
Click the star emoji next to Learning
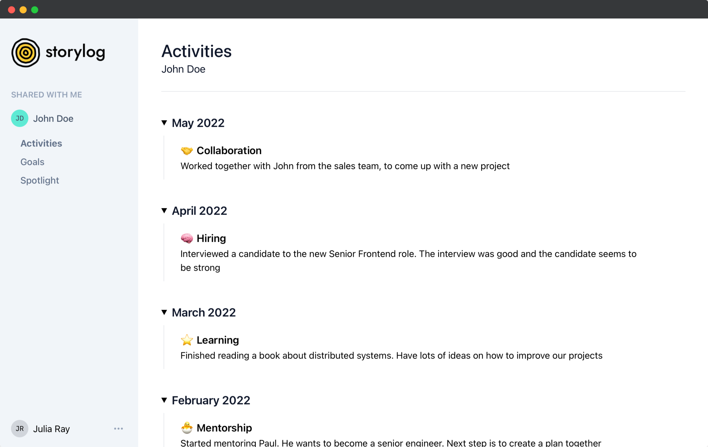coord(187,340)
